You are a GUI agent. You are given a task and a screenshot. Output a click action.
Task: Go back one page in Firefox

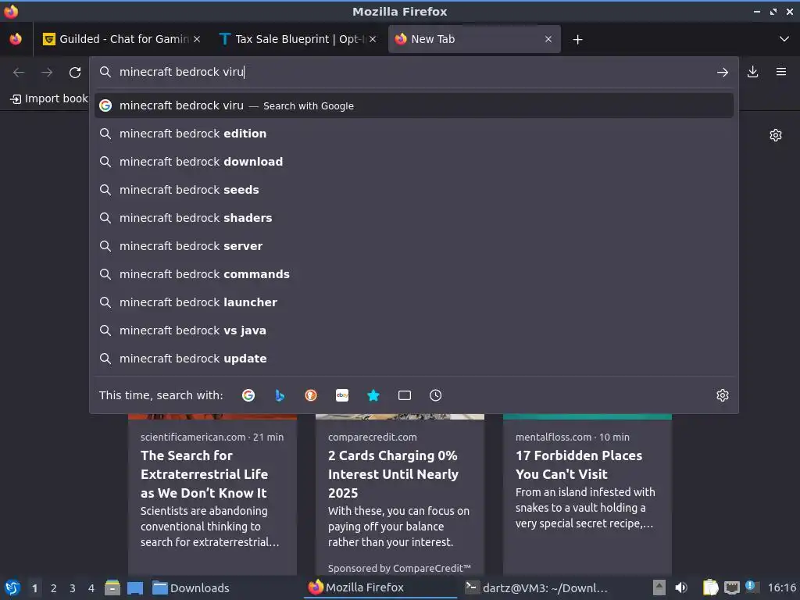pyautogui.click(x=19, y=73)
